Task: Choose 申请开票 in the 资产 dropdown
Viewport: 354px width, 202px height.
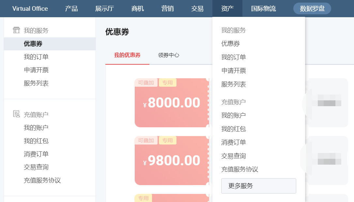Action: pos(233,70)
